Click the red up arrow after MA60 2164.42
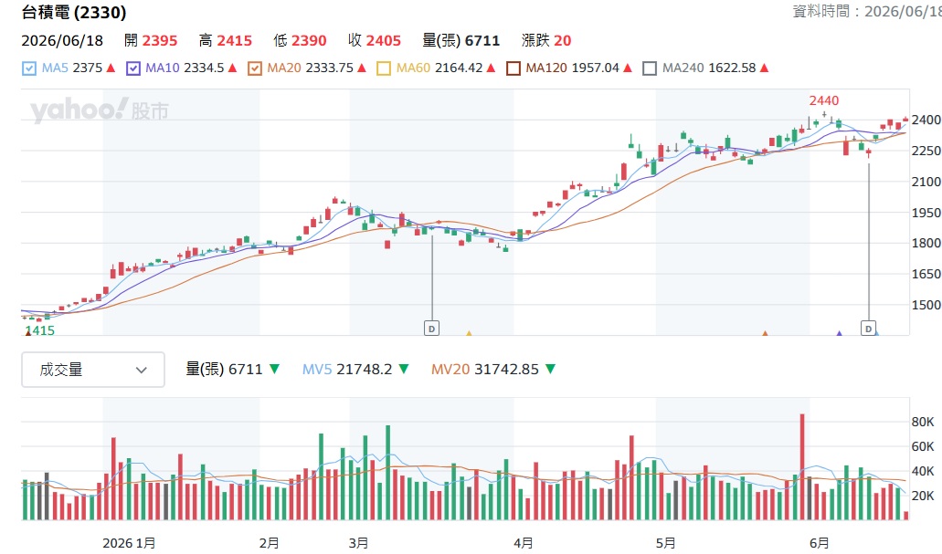Viewport: 942px width, 554px height. (491, 68)
